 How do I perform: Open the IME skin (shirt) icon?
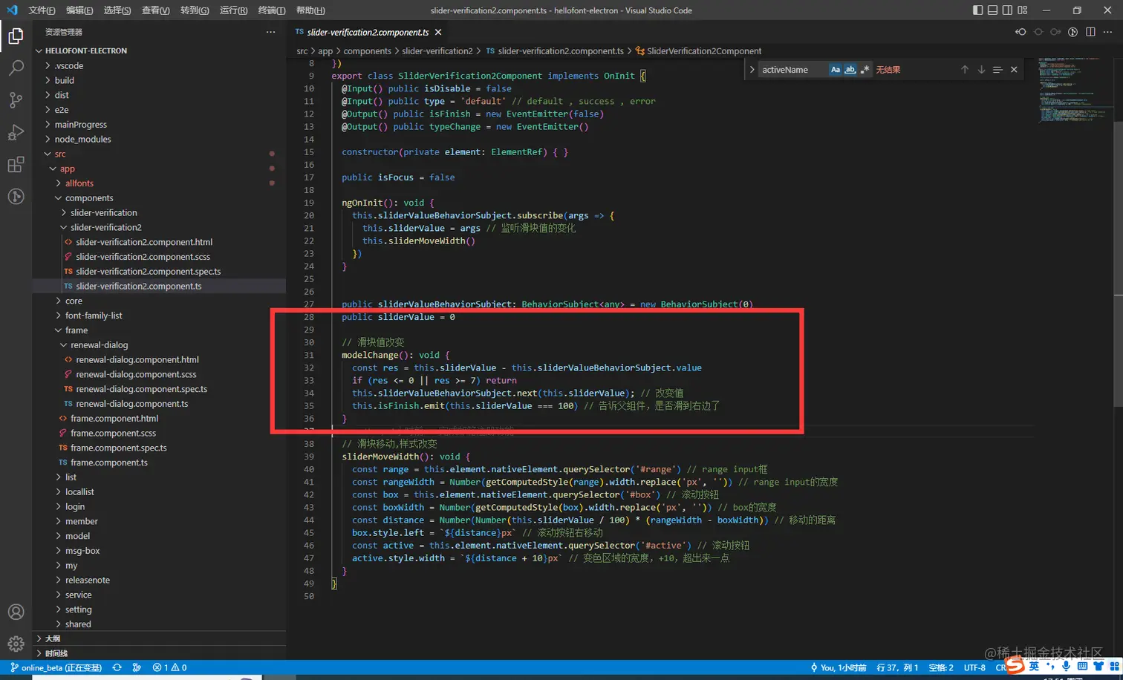pyautogui.click(x=1098, y=666)
